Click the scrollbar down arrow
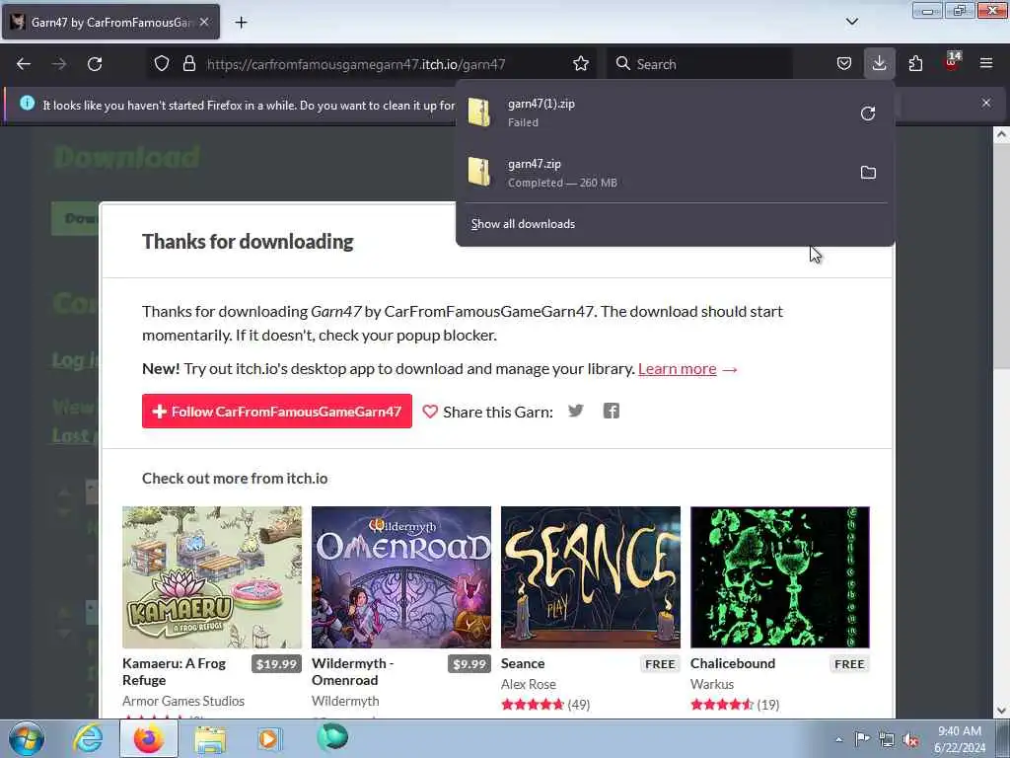Screen dimensions: 1010x758 click(1001, 711)
